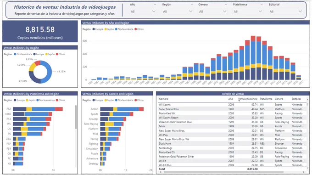
Task: Click the 40.24 sales value cell
Action: [254, 109]
